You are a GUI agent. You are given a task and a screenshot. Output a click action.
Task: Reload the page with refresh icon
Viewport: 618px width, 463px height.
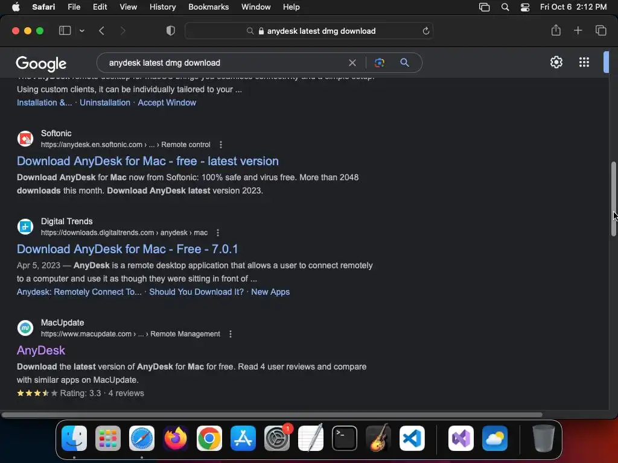click(x=425, y=31)
